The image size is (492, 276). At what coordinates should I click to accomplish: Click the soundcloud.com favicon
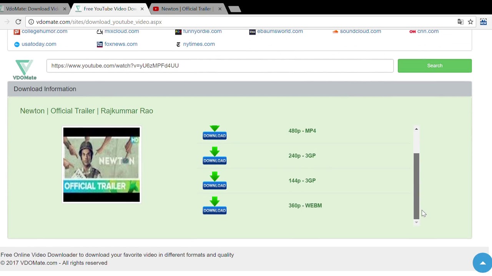335,31
